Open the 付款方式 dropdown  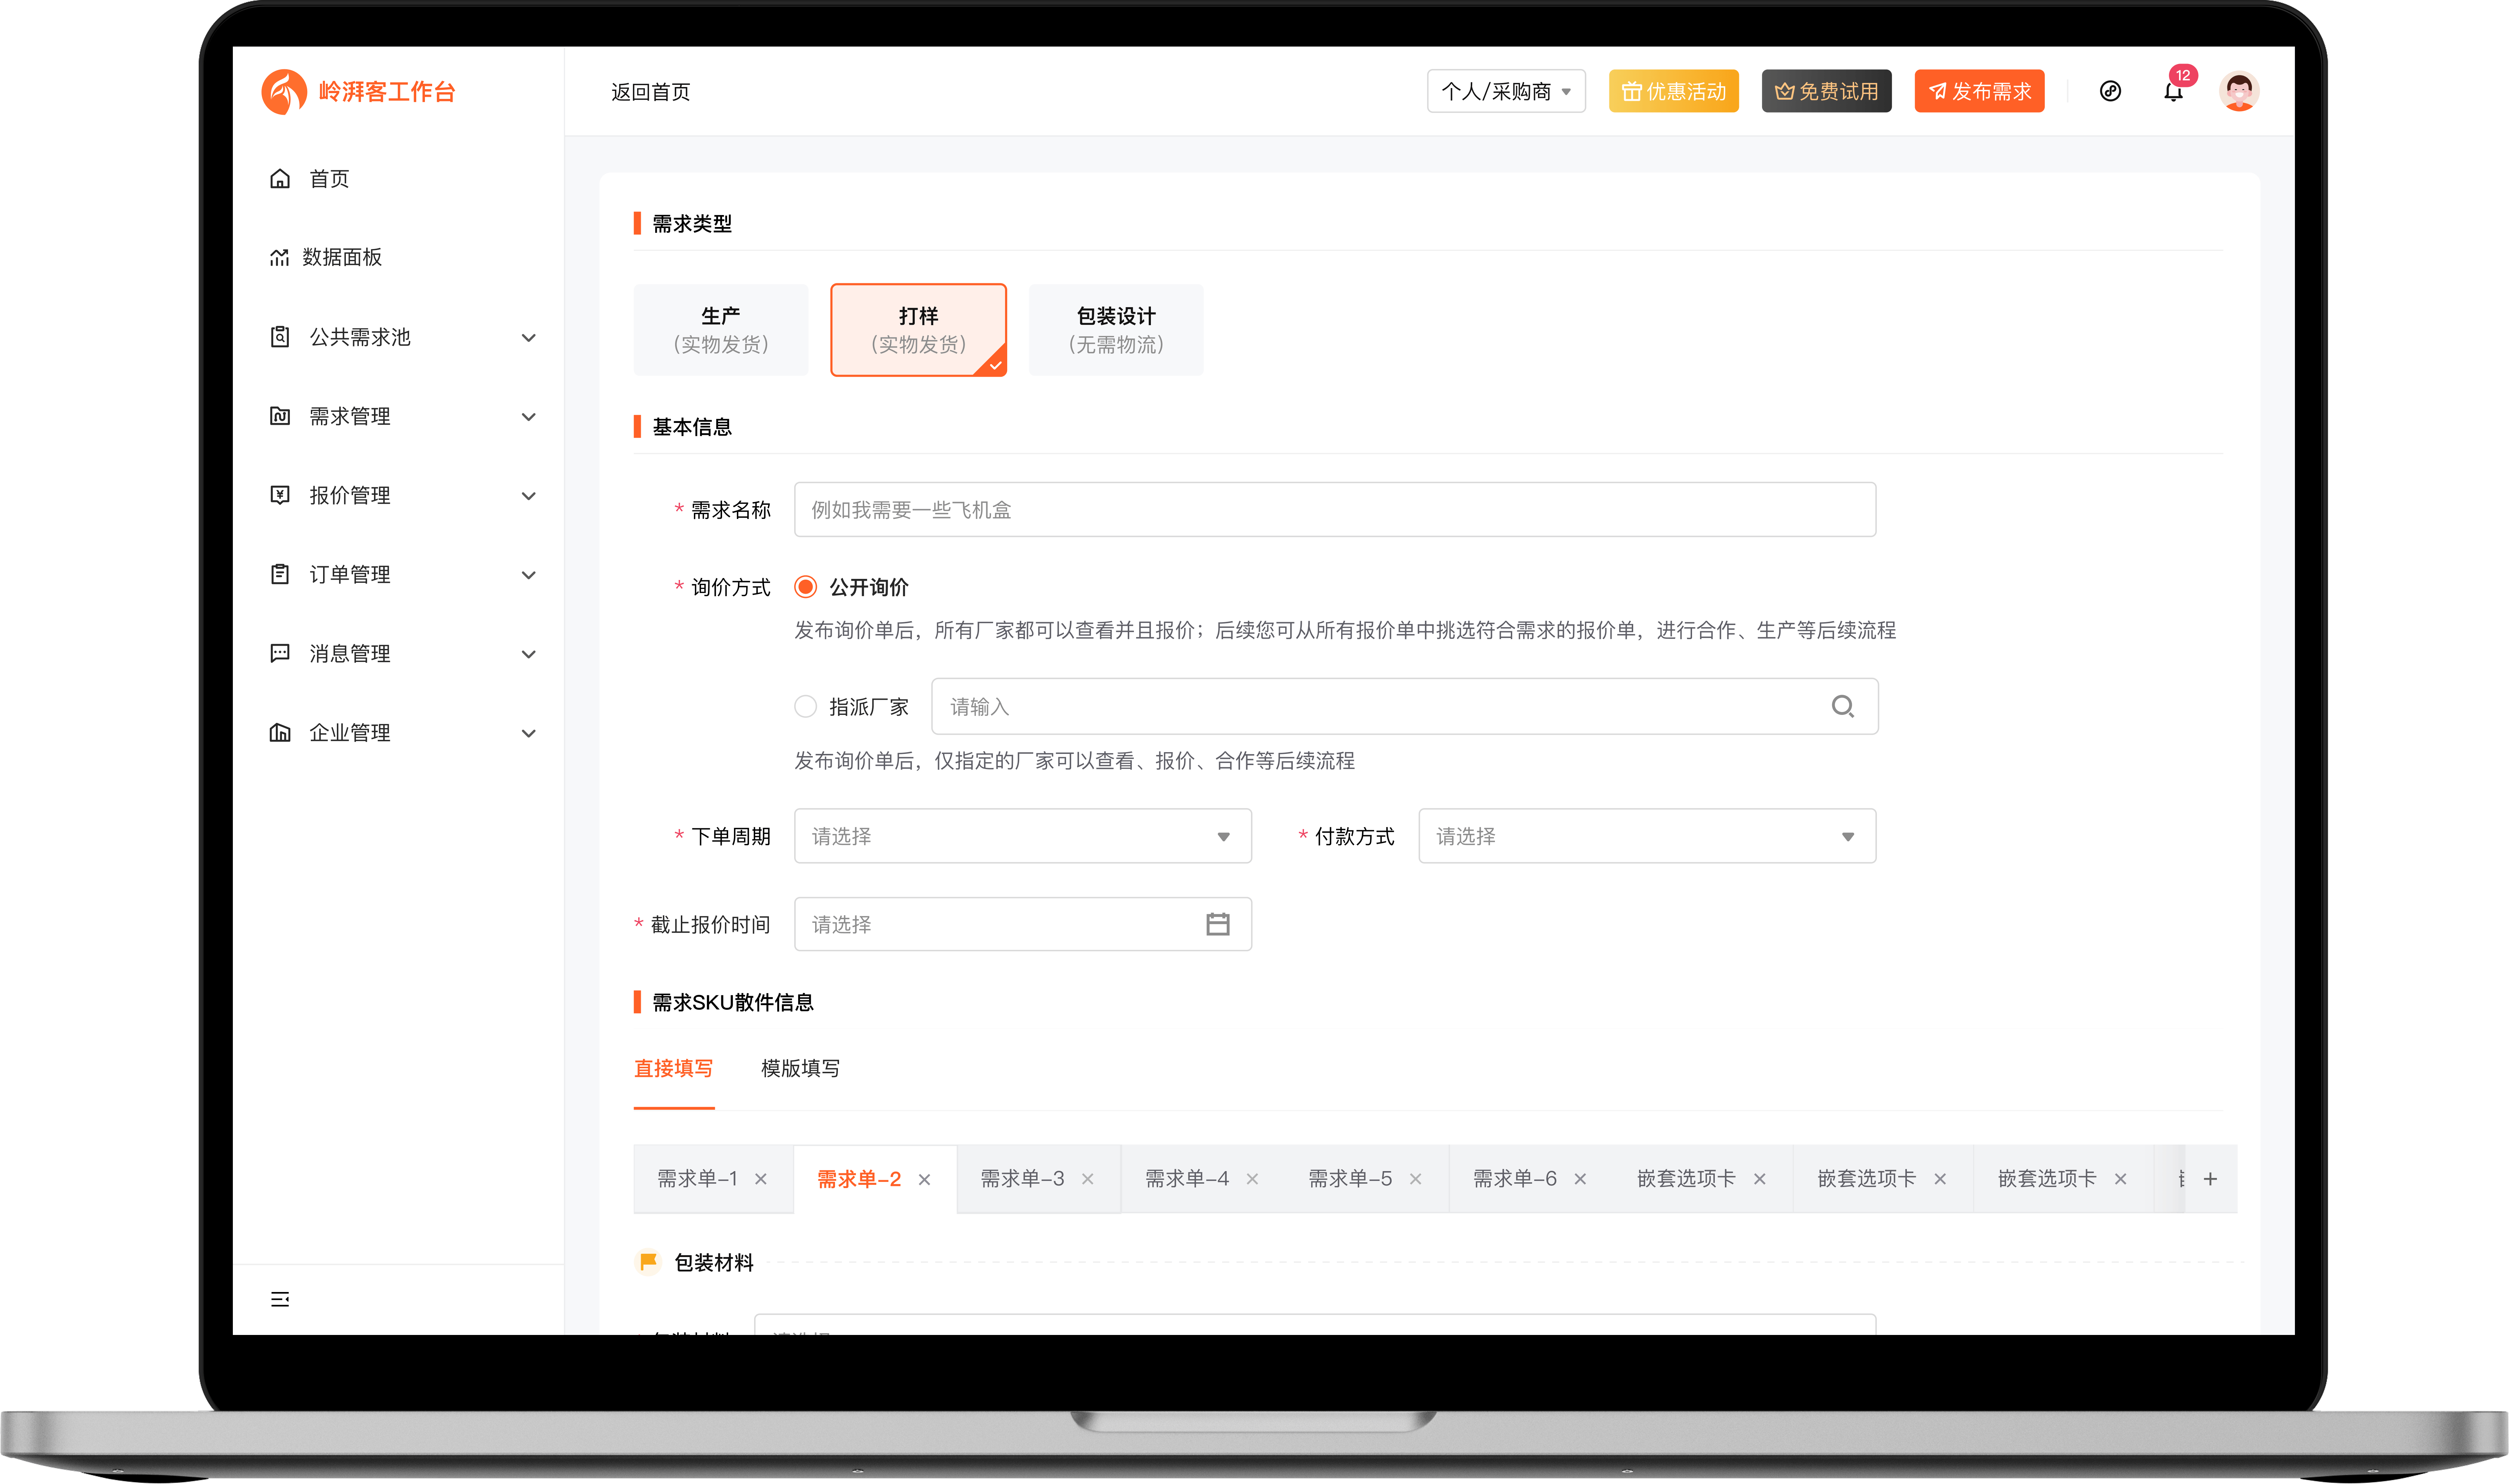(x=1646, y=836)
